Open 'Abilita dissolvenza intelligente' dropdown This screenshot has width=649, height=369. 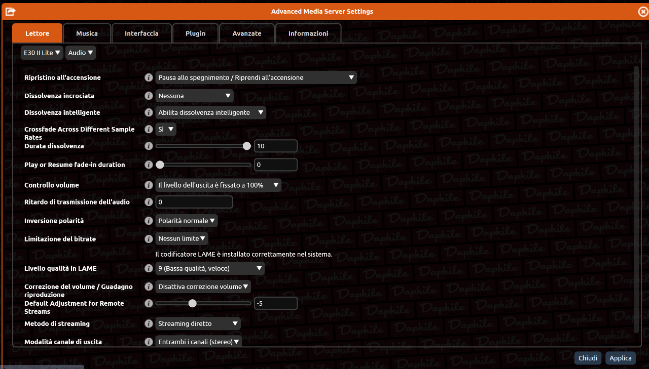tap(210, 112)
